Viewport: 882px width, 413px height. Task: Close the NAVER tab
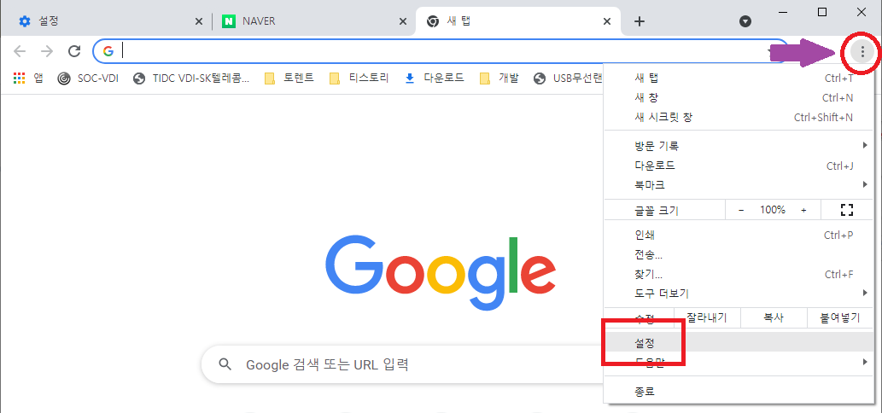[403, 21]
